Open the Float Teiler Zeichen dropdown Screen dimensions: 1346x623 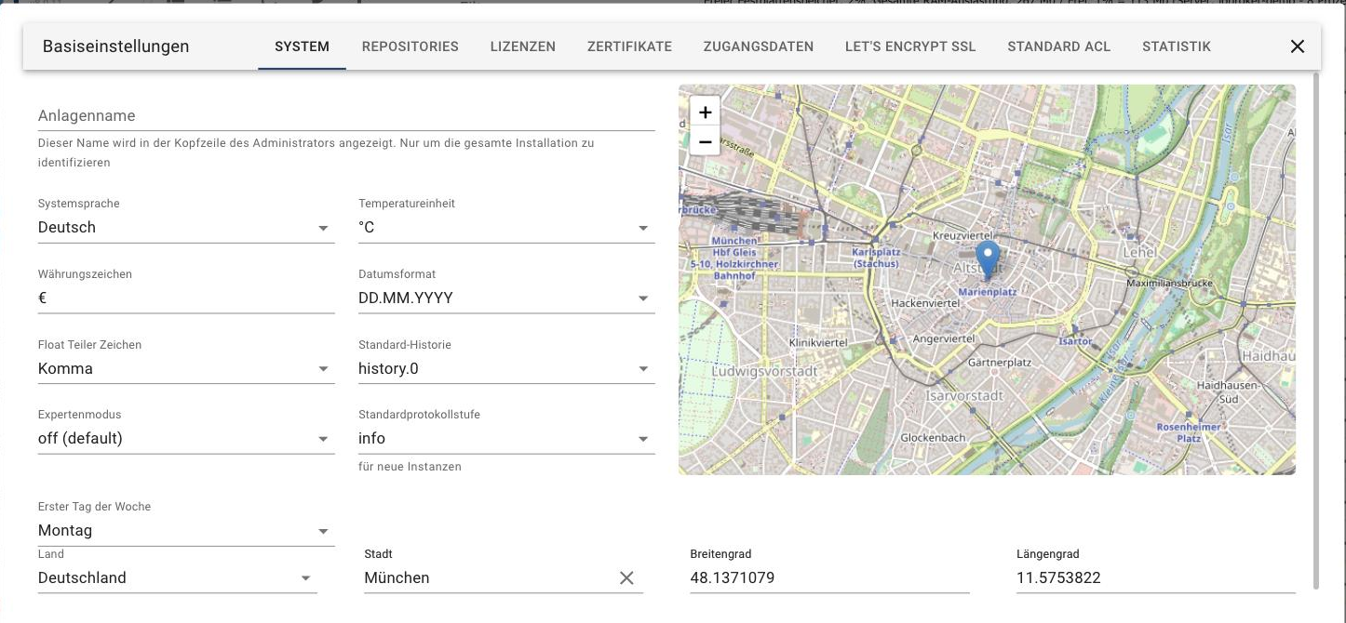point(186,369)
